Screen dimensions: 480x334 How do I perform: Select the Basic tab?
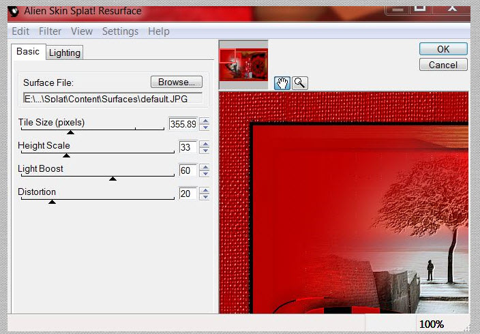click(28, 51)
